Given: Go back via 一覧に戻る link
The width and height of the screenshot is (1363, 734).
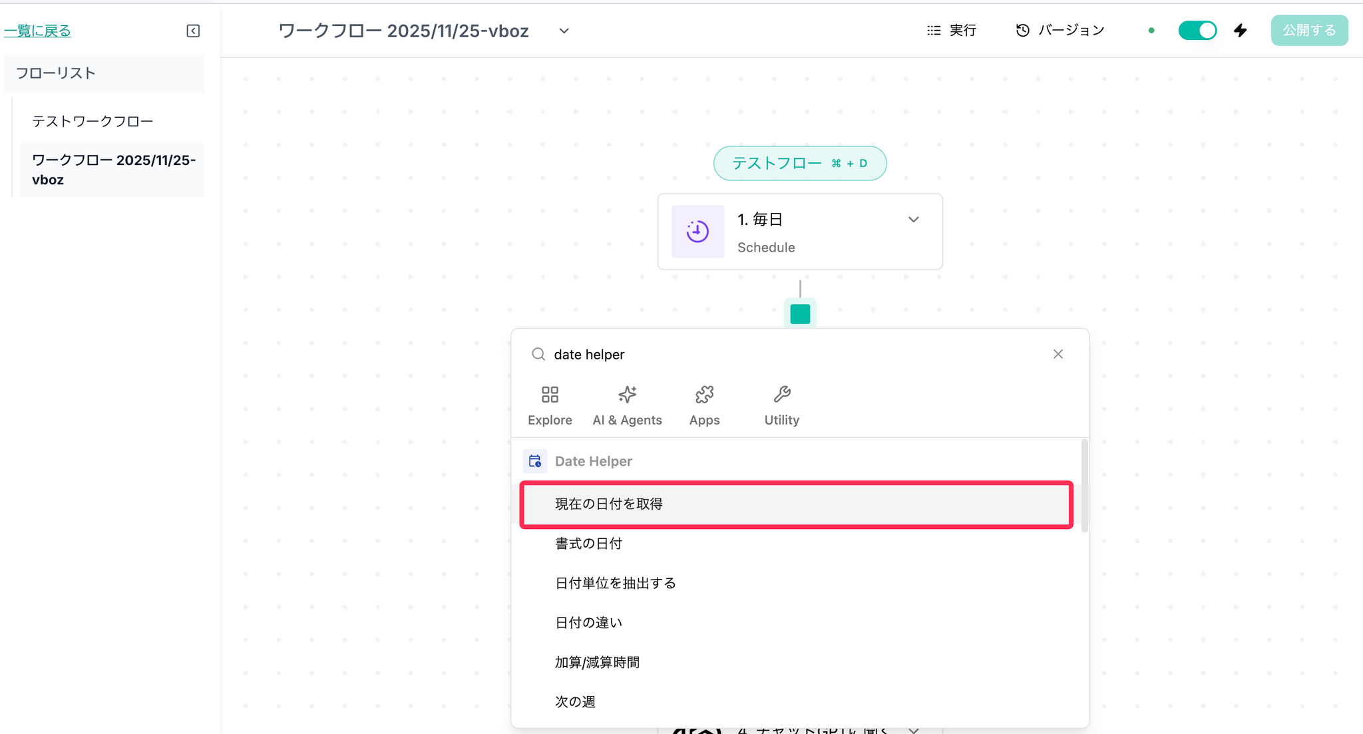Looking at the screenshot, I should point(38,31).
